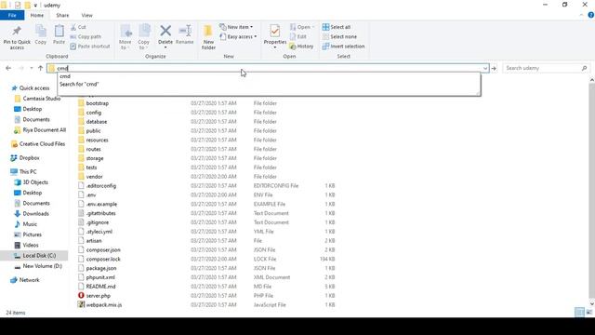The image size is (595, 335).
Task: Select Local Disk (C:) in sidebar
Action: pyautogui.click(x=35, y=256)
